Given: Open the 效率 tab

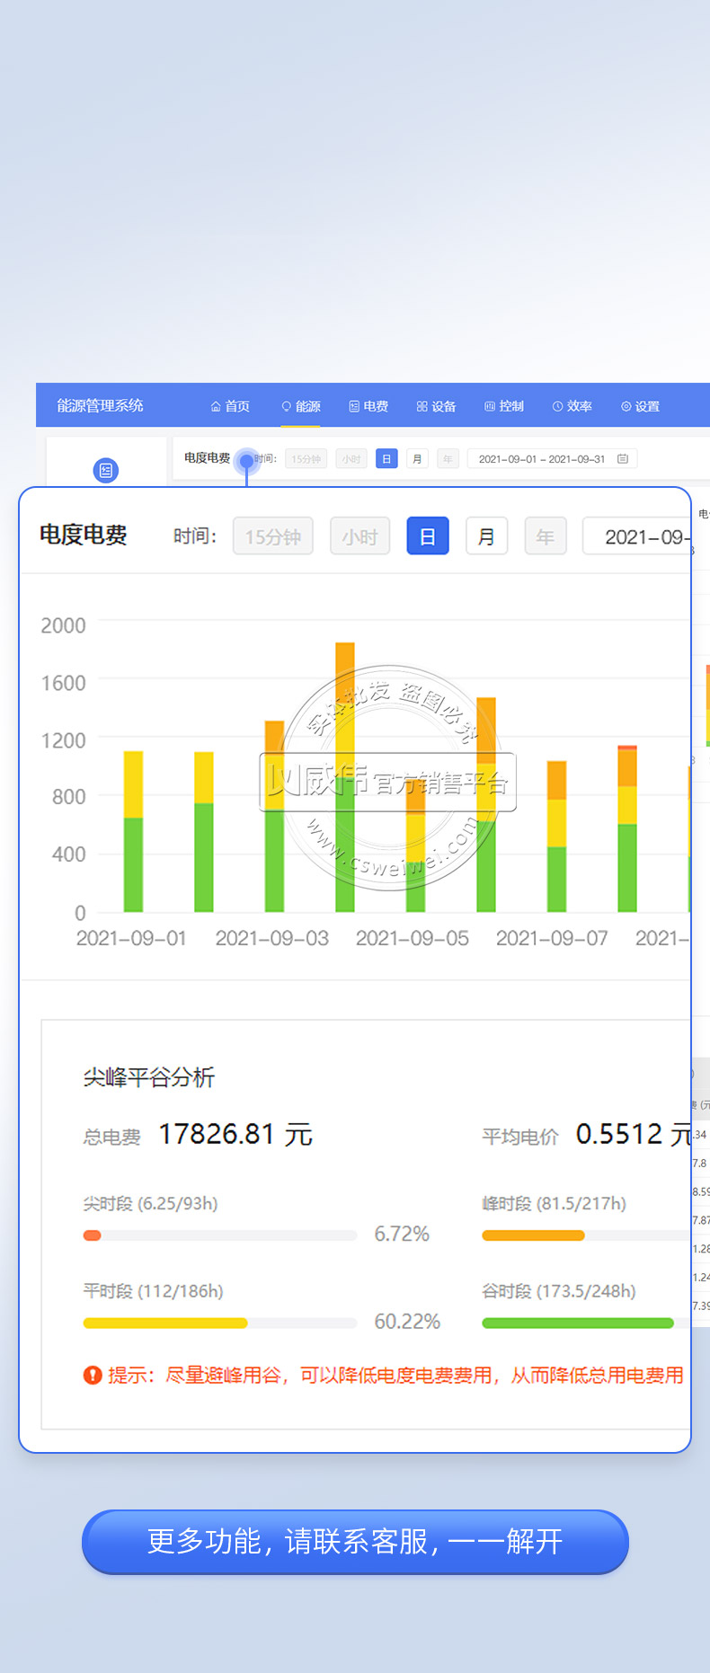Looking at the screenshot, I should (x=572, y=406).
